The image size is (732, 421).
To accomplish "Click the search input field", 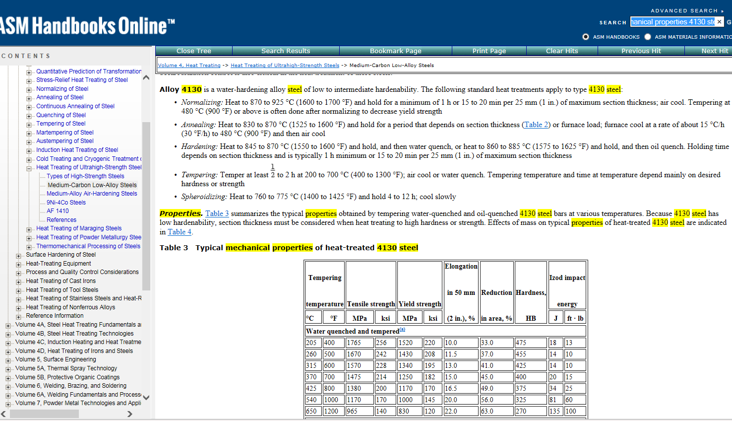I will coord(673,22).
